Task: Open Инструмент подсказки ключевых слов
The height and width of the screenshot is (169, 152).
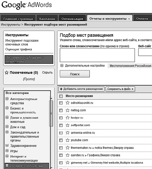Action: coord(22,42)
